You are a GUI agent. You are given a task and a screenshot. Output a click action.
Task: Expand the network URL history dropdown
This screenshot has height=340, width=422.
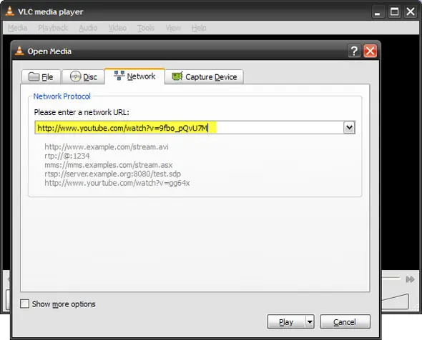coord(349,127)
